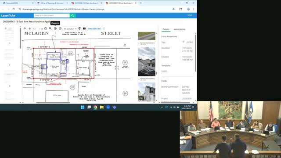
Task: Click the grass and road photo thumbnail
Action: click(147, 36)
